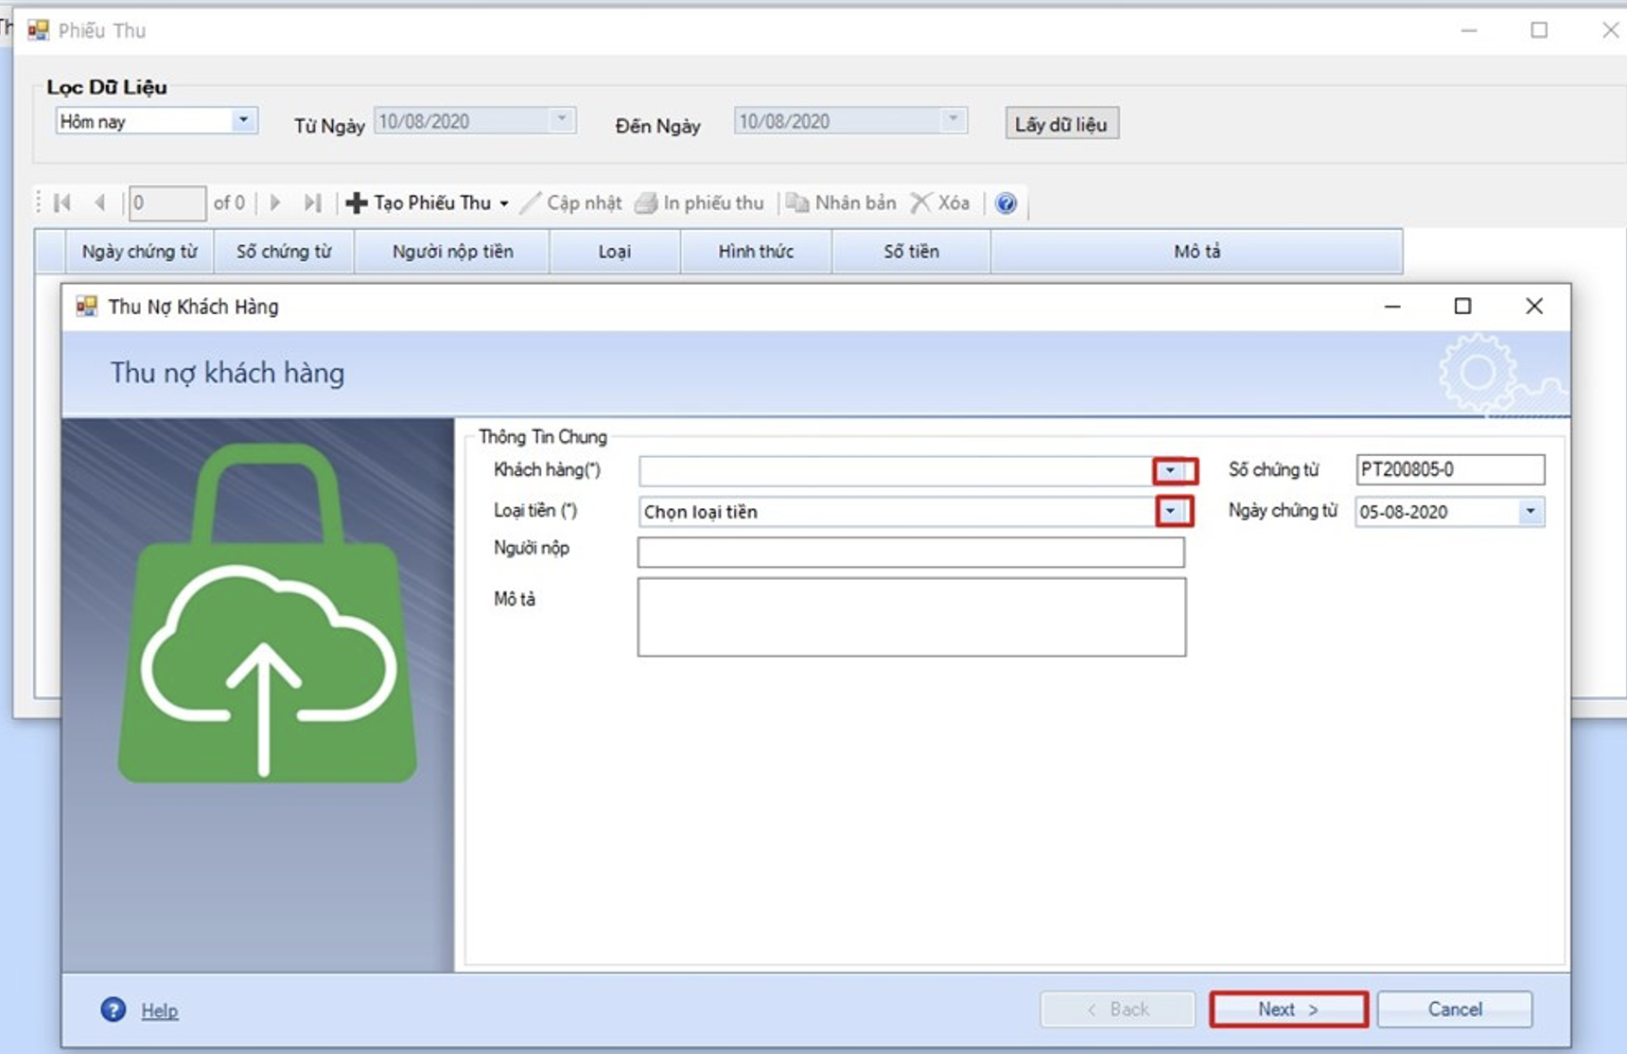
Task: Click Xóa delete button
Action: pos(940,202)
